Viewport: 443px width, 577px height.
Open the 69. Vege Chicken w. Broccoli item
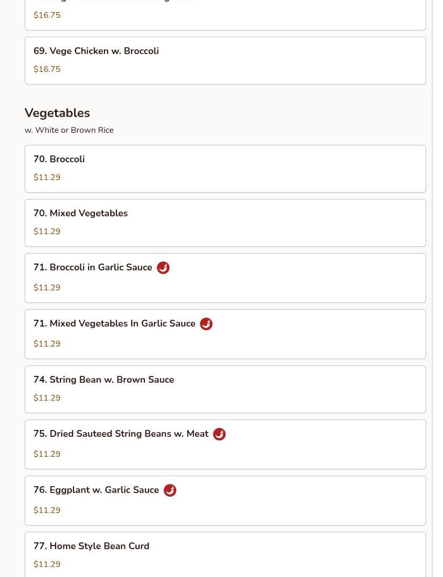point(225,61)
